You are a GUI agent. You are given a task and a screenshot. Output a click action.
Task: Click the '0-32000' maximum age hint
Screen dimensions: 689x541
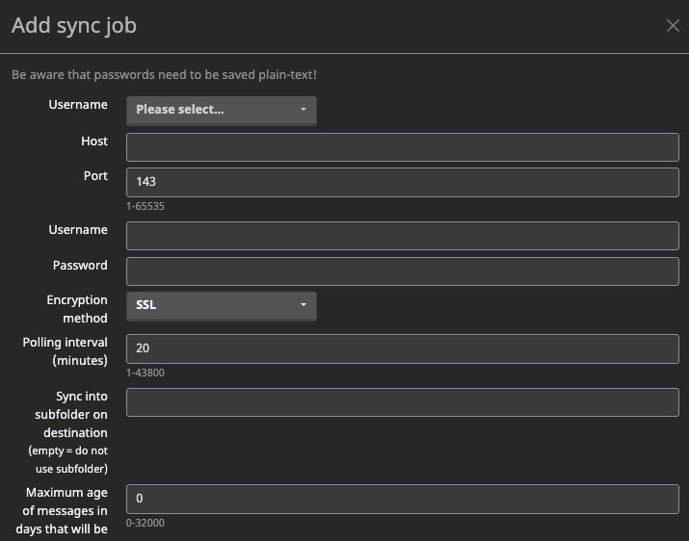click(x=145, y=523)
